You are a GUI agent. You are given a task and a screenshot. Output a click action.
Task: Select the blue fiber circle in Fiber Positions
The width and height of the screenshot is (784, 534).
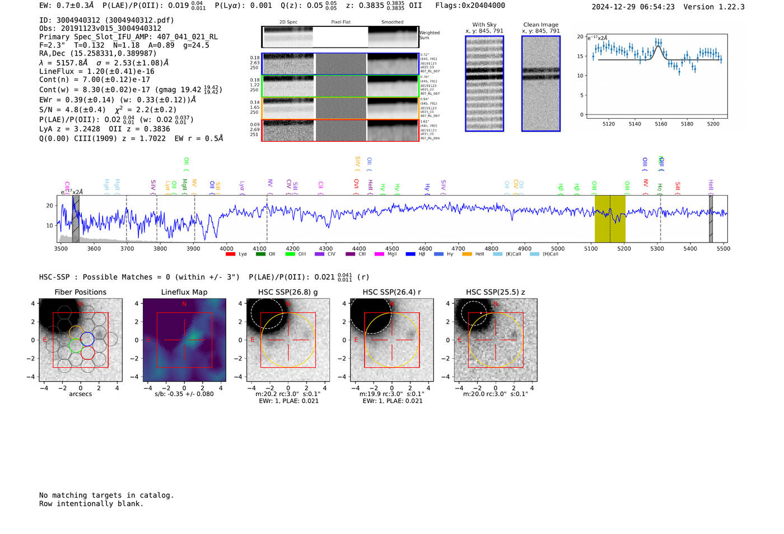(x=87, y=339)
